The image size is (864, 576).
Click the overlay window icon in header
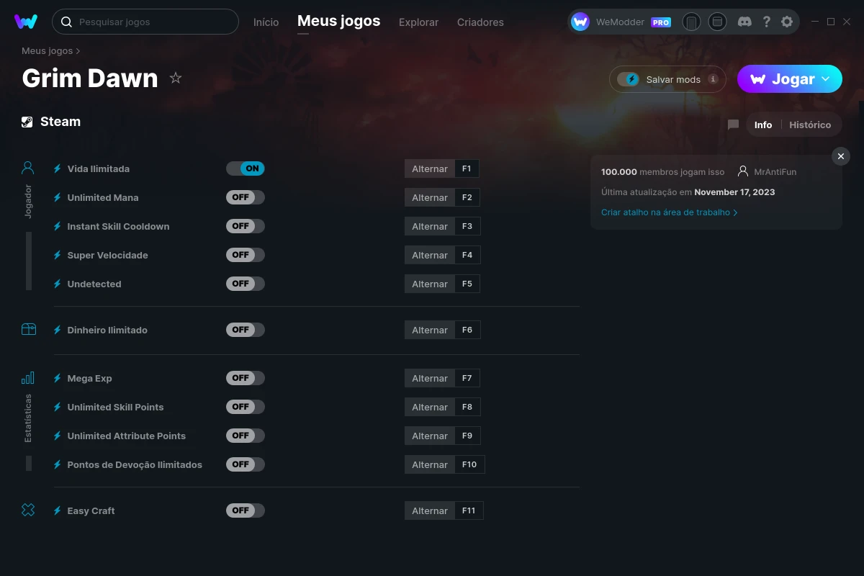pos(717,22)
